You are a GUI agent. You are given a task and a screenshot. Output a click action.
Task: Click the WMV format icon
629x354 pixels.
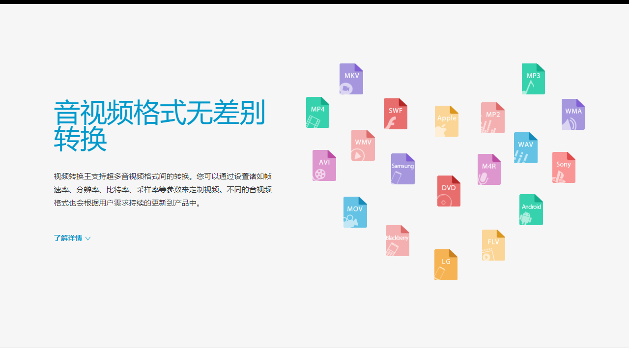pyautogui.click(x=363, y=145)
